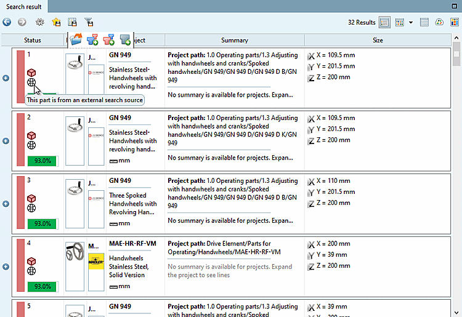Click the grey forward navigation arrow
Viewport: 462px width, 317px height.
pyautogui.click(x=22, y=22)
